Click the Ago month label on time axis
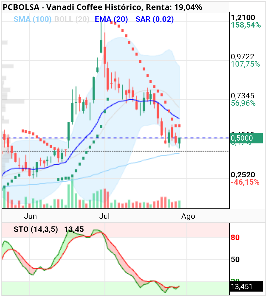The image size is (267, 297). tap(188, 216)
